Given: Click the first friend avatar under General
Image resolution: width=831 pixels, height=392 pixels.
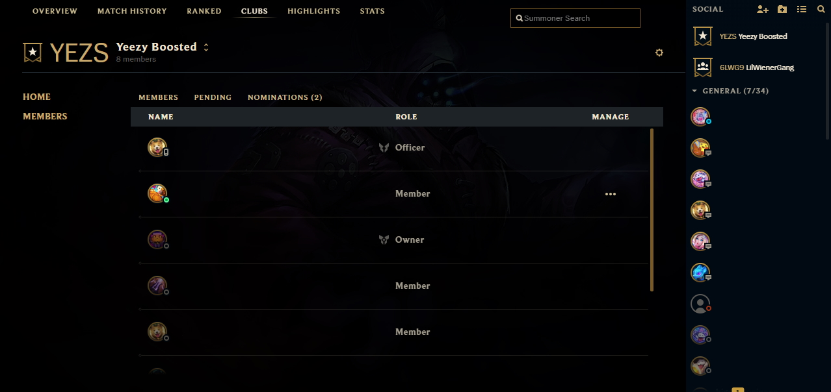Looking at the screenshot, I should coord(700,116).
